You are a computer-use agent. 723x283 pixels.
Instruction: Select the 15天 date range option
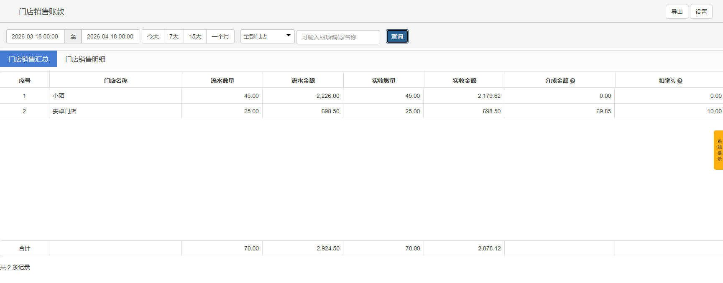click(x=195, y=36)
